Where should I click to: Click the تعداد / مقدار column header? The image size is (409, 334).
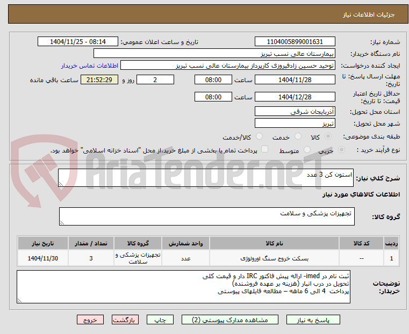[91, 243]
